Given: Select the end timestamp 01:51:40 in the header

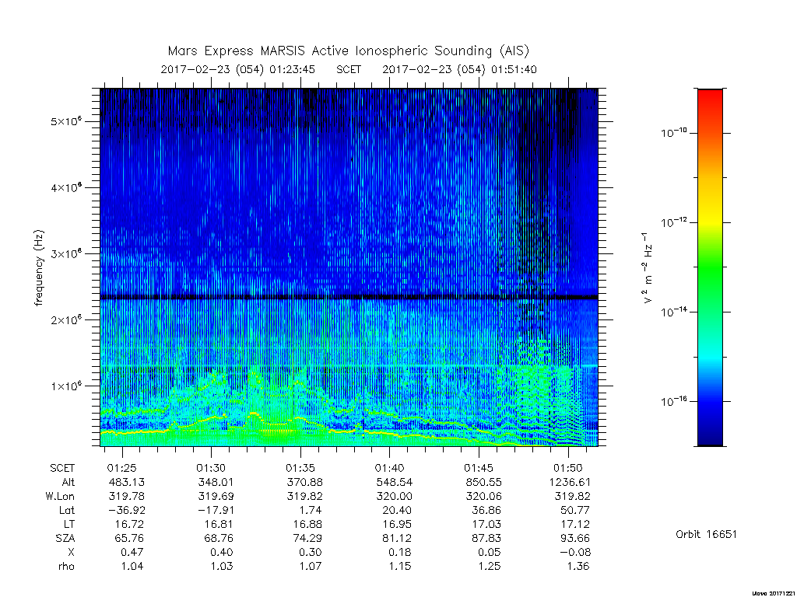Looking at the screenshot, I should point(514,69).
